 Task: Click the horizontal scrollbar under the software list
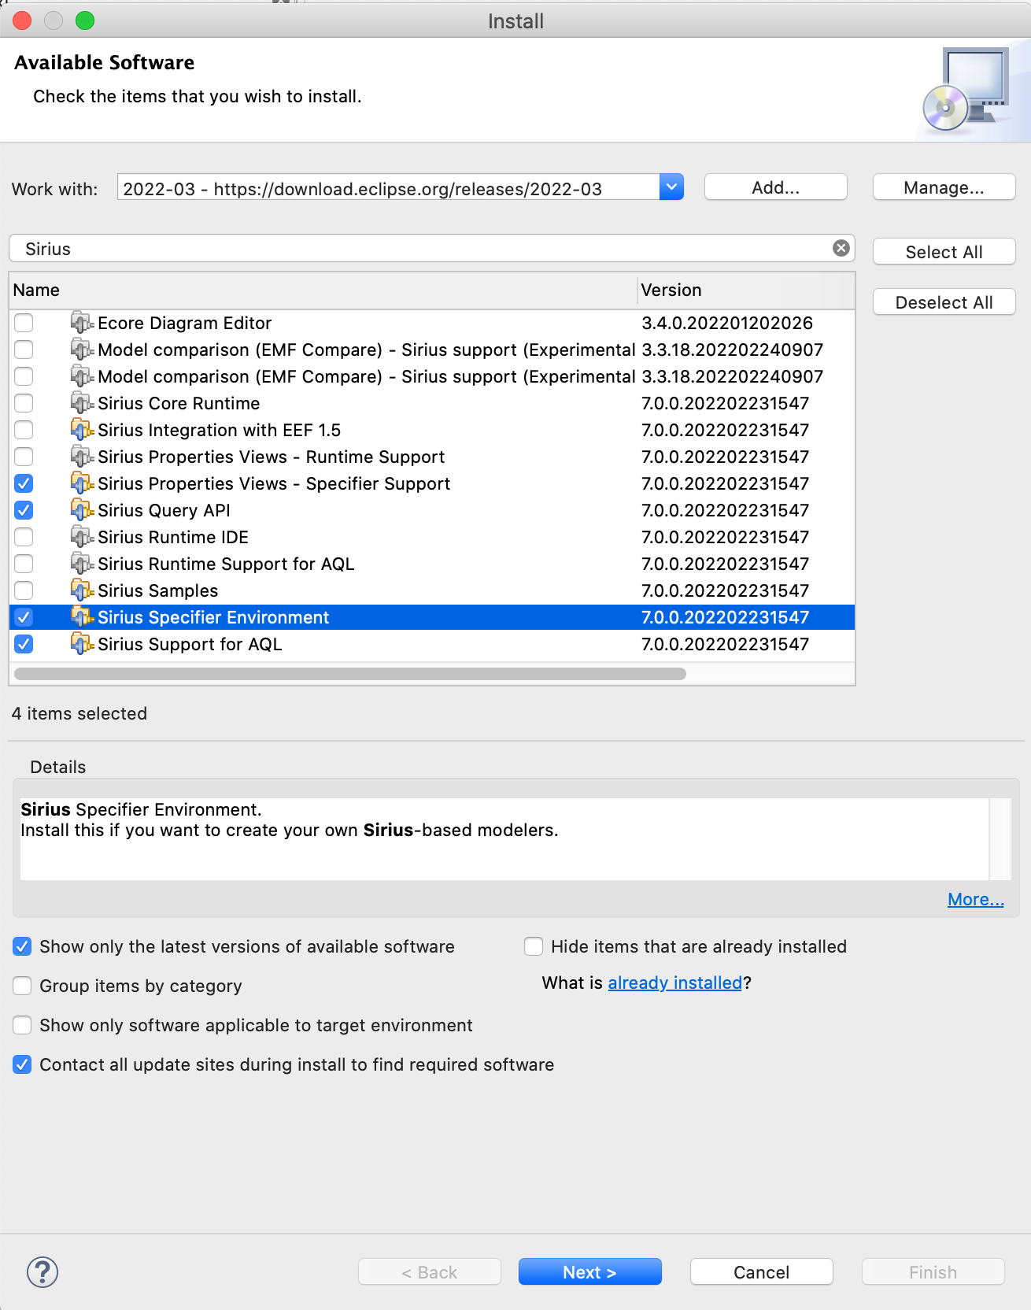(x=350, y=674)
